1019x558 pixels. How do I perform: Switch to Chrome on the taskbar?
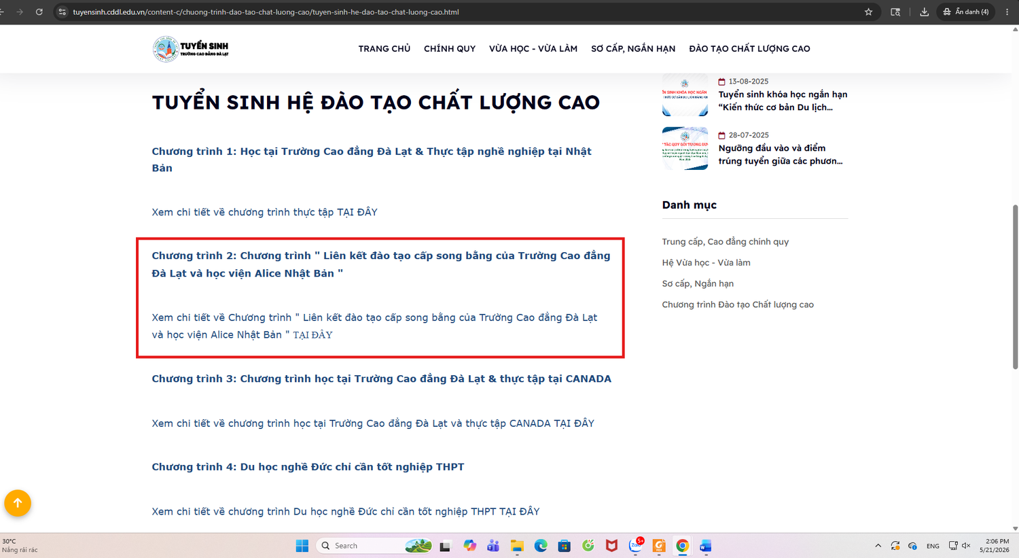(682, 546)
